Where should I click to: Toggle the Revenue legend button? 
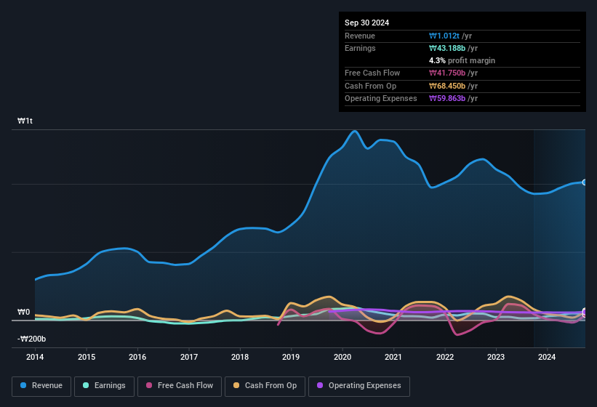41,387
